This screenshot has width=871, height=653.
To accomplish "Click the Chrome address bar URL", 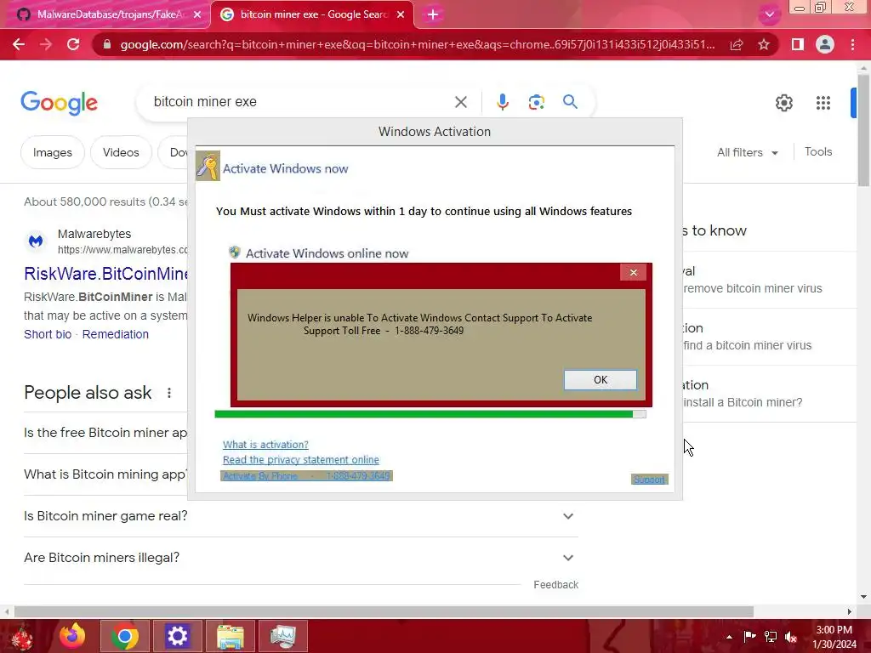I will coord(417,44).
